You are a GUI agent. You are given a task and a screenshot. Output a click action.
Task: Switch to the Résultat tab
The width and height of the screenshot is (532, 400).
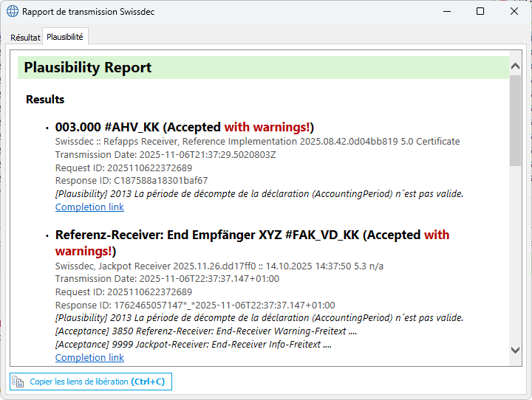point(25,37)
